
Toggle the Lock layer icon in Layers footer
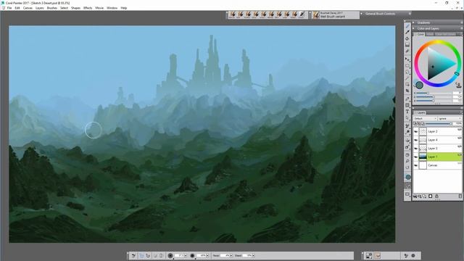pyautogui.click(x=436, y=196)
